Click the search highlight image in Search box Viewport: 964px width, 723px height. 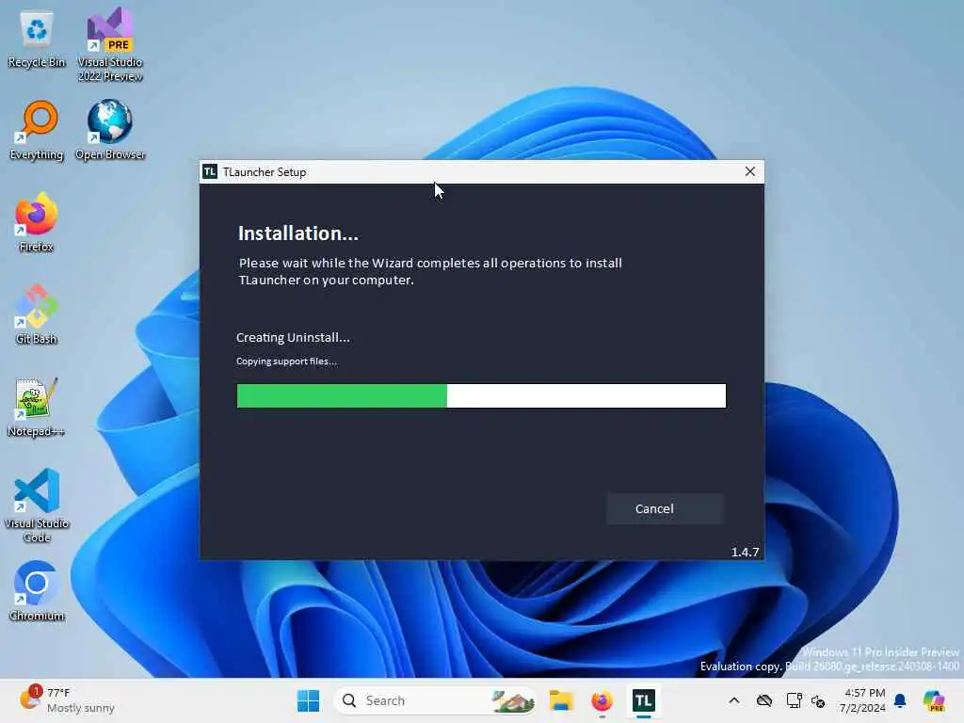click(513, 700)
